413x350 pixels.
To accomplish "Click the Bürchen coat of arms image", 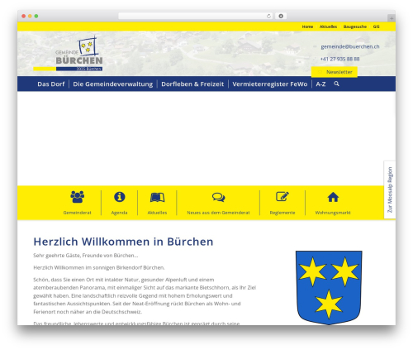I will pyautogui.click(x=329, y=288).
